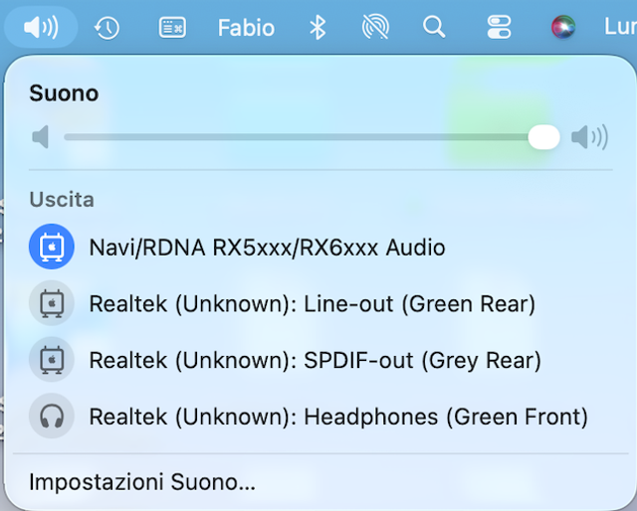Launch Siri from menu bar
Screen dimensions: 637x511
[563, 27]
